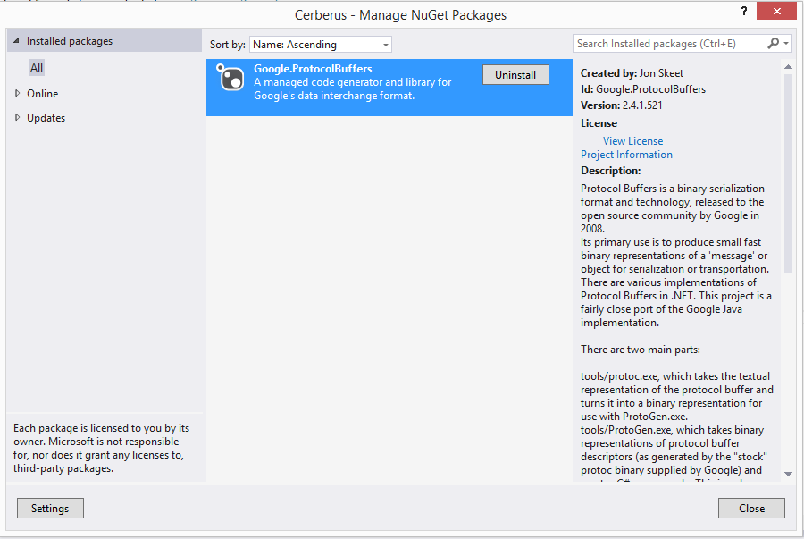804x539 pixels.
Task: Uninstall the Google.ProtocolBuffers package
Action: coord(515,75)
